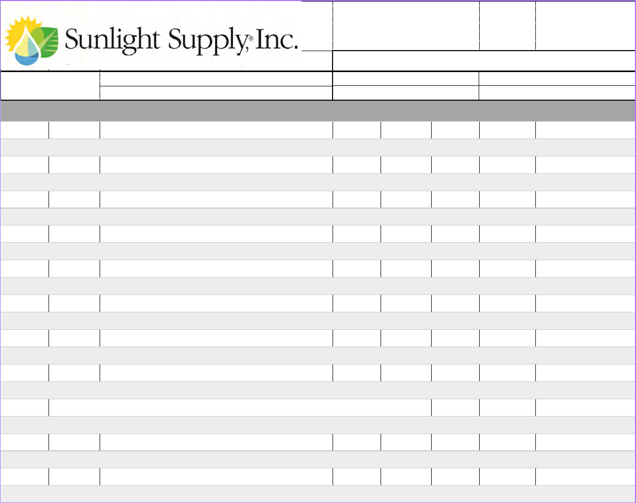Click the full-width field under the top-right header boxes
Viewport: 636px width, 503px height.
coord(483,61)
